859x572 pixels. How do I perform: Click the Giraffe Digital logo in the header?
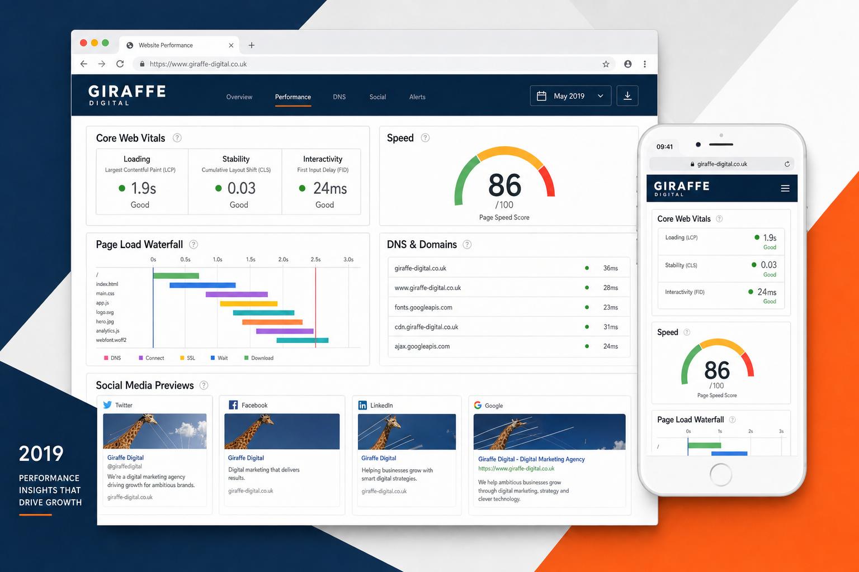127,95
